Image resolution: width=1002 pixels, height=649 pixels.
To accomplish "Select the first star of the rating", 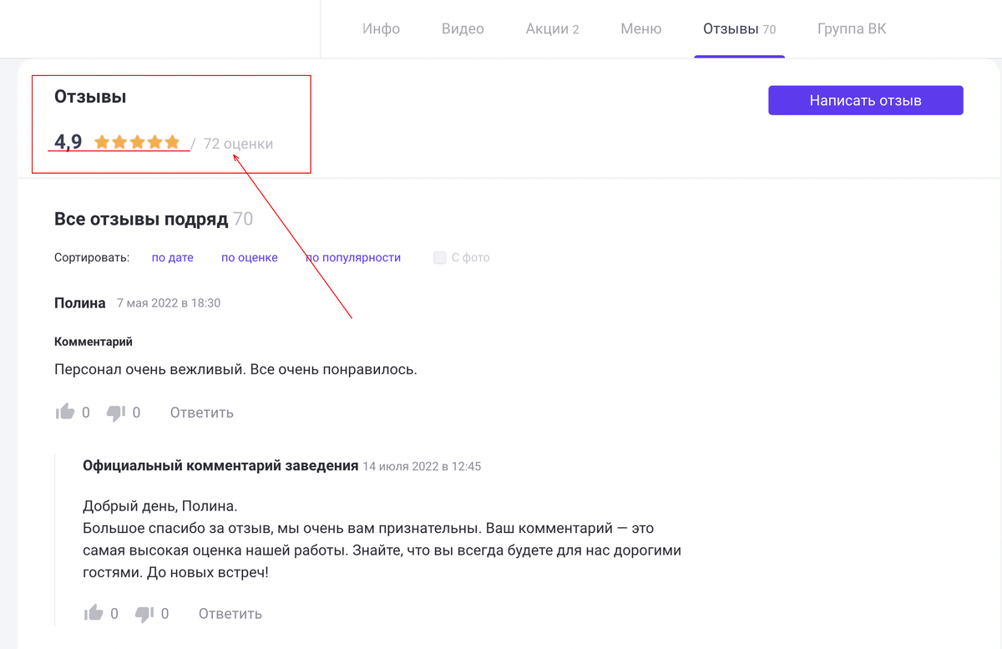I will [100, 141].
